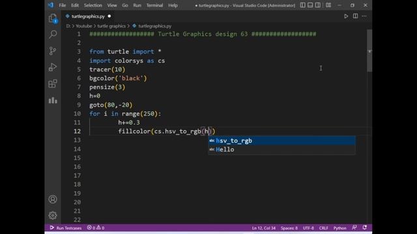Click on 'from turtle import *' line
This screenshot has height=234, width=417.
[125, 52]
